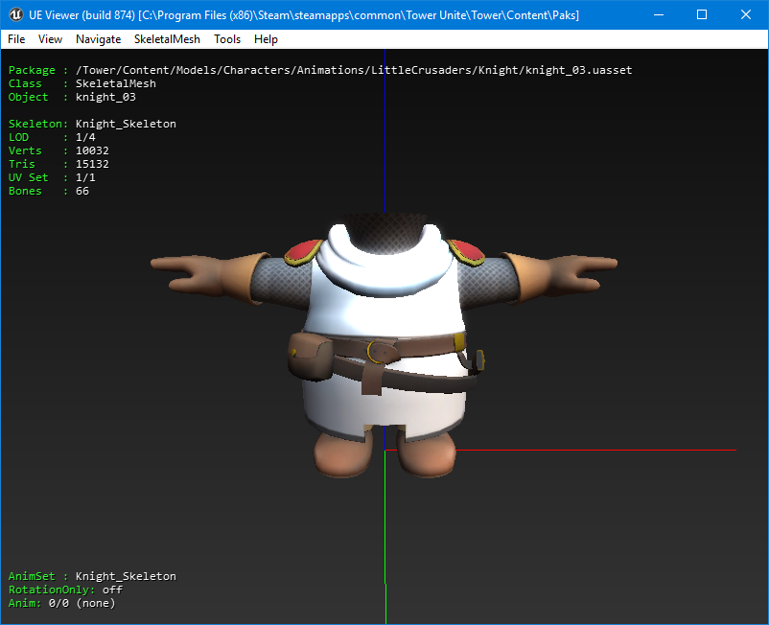
Task: Click the Anim 0/0 (none) value
Action: click(82, 603)
